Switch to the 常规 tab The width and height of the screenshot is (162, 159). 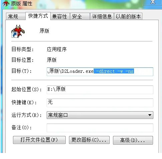(16, 16)
